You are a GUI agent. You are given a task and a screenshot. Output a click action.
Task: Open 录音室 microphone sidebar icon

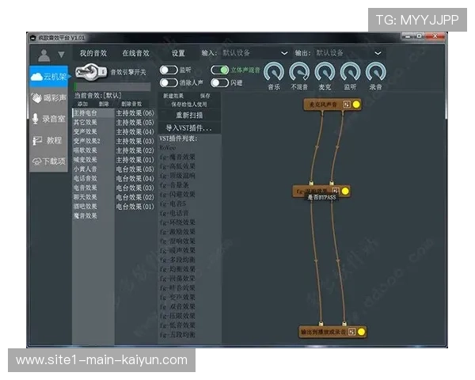tap(36, 119)
